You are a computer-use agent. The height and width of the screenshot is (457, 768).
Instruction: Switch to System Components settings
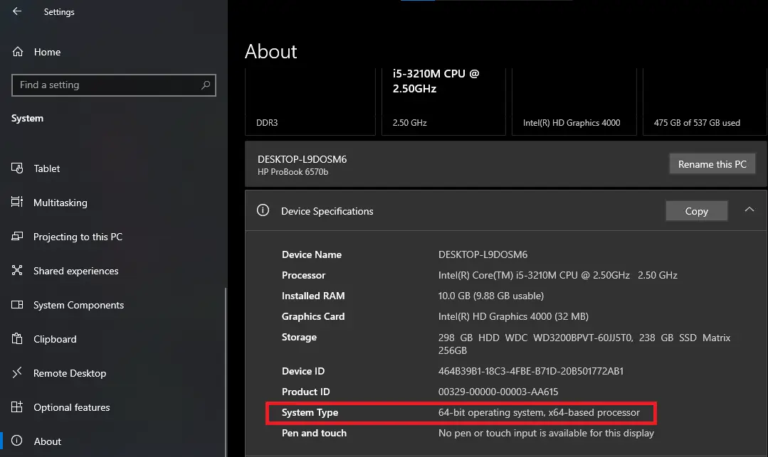(x=78, y=305)
